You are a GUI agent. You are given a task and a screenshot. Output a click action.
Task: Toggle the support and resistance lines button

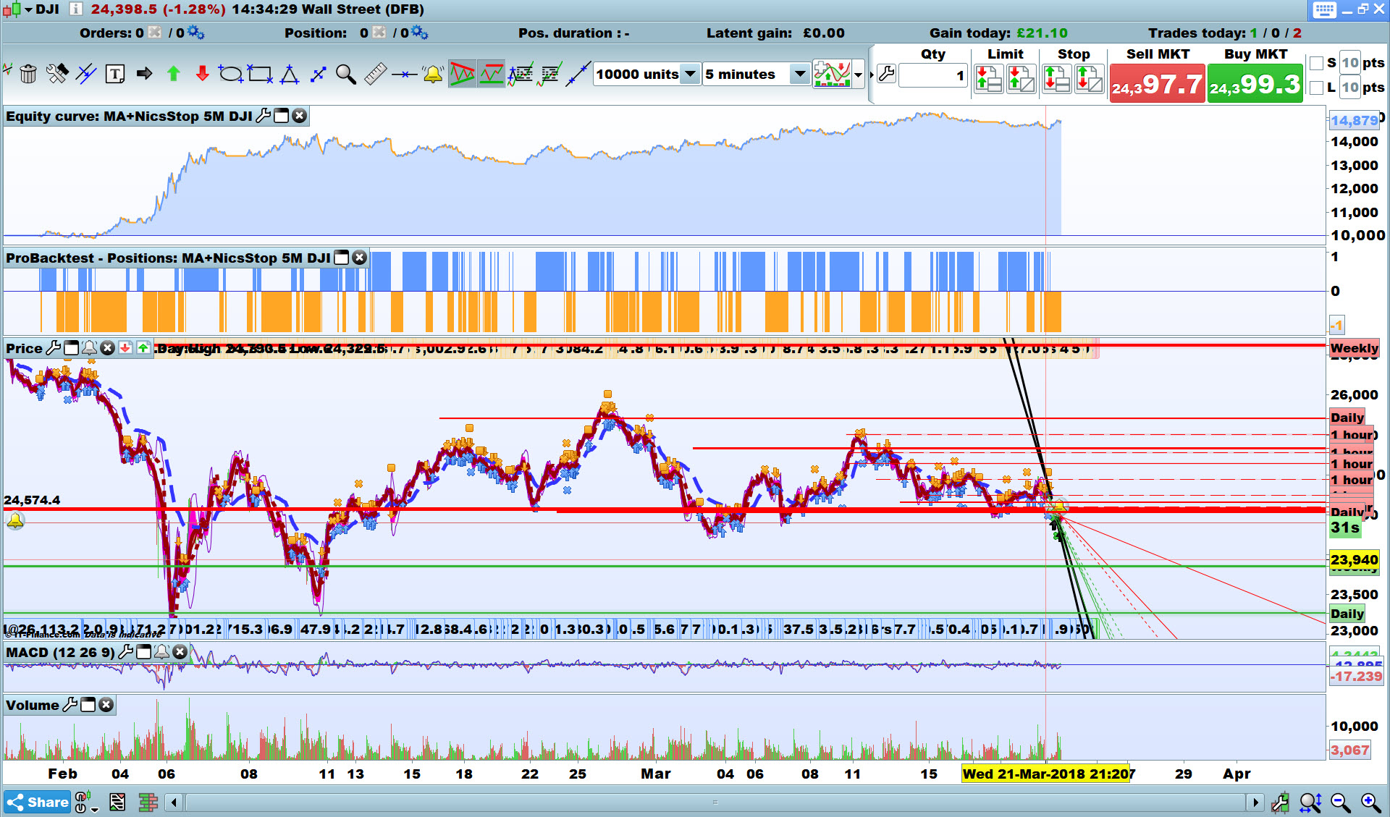491,74
